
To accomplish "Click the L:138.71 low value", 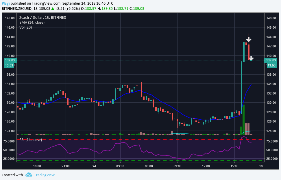I will 121,9.
